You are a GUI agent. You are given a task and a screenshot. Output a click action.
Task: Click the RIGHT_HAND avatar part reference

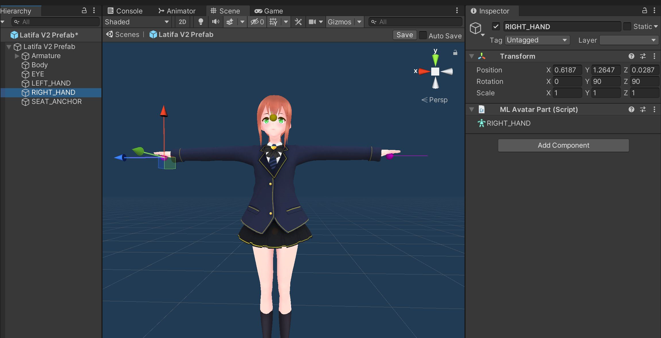click(504, 123)
